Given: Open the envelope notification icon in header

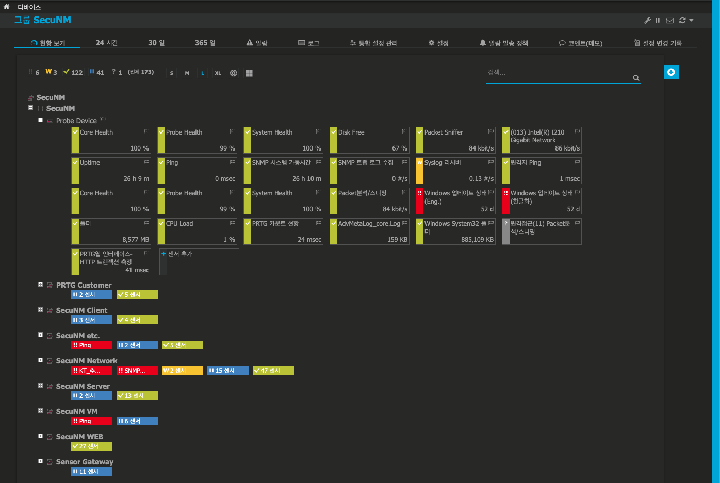Looking at the screenshot, I should [670, 20].
